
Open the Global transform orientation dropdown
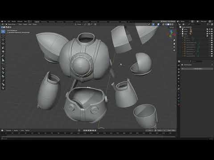click(79, 24)
